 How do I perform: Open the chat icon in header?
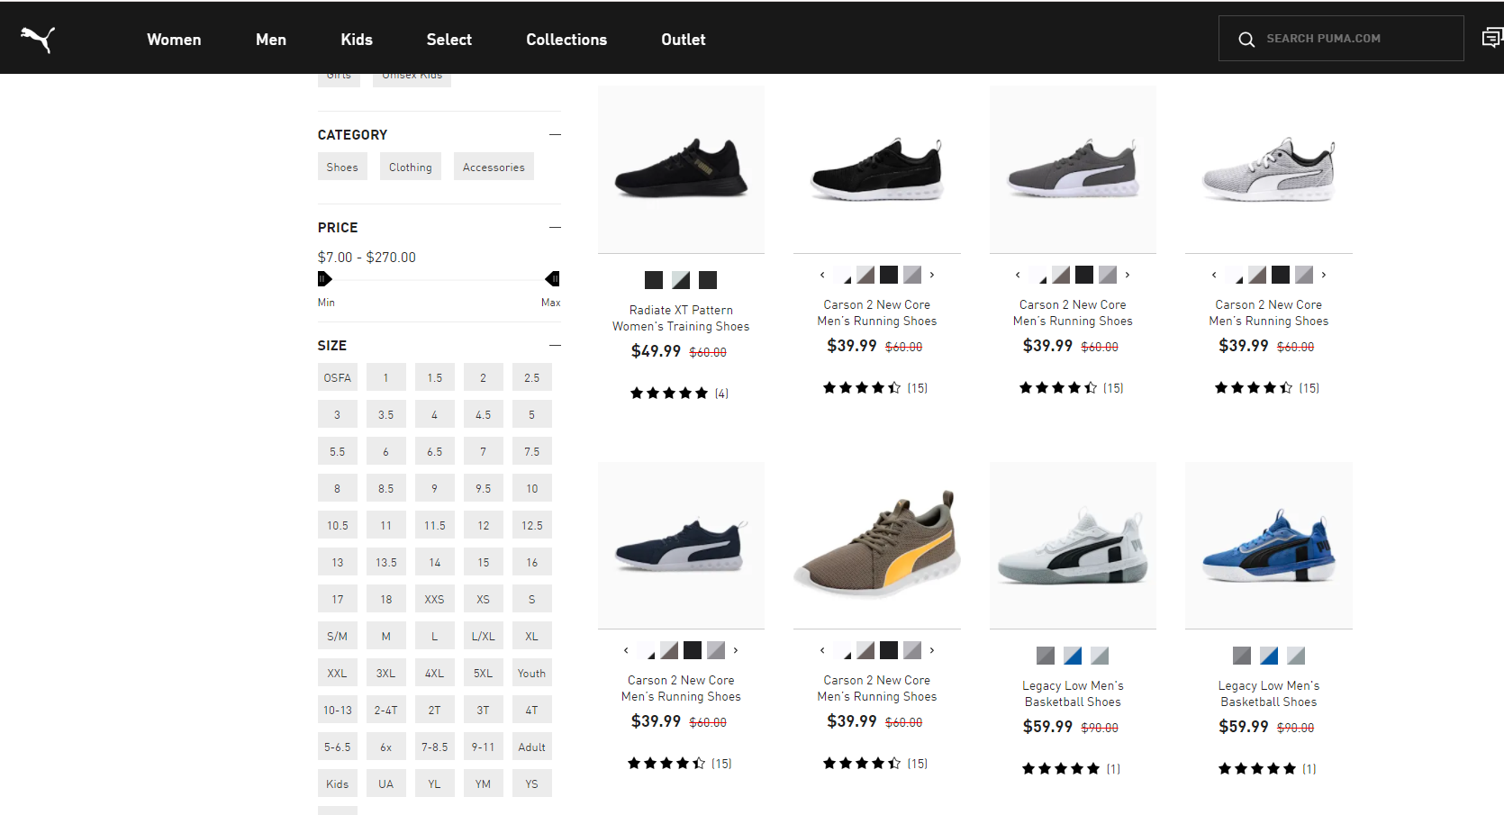tap(1492, 38)
